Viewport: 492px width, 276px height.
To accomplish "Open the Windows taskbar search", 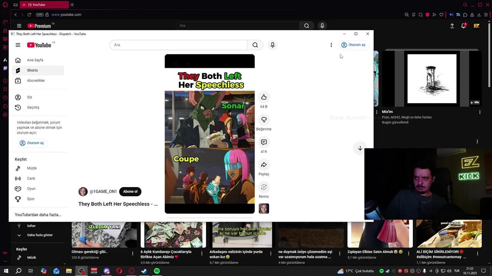I will point(18,271).
